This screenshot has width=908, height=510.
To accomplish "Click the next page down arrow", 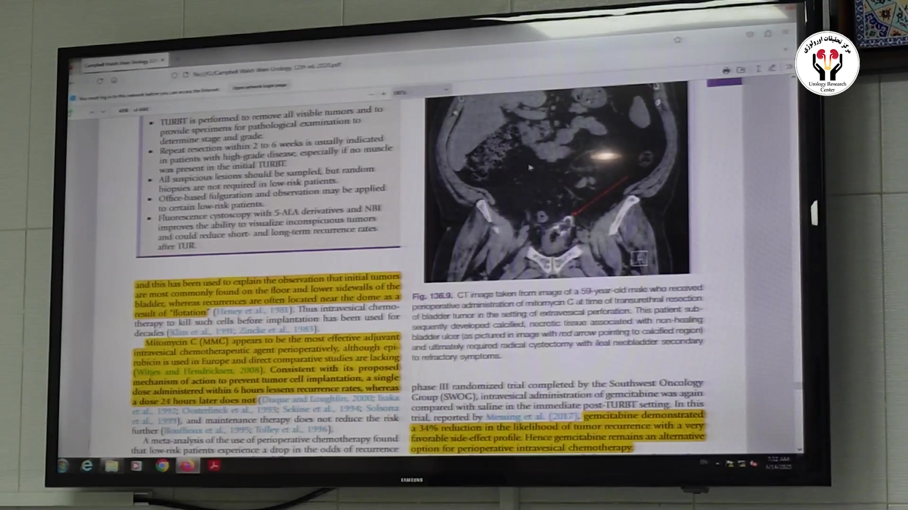I will (103, 111).
